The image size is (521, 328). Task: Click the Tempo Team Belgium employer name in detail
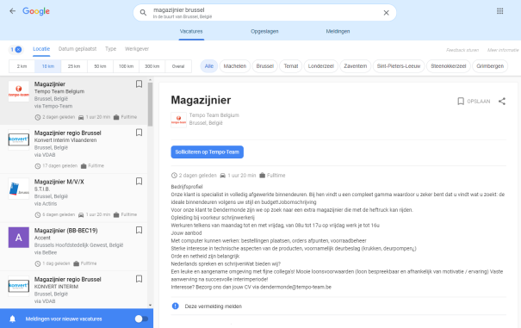(x=214, y=115)
